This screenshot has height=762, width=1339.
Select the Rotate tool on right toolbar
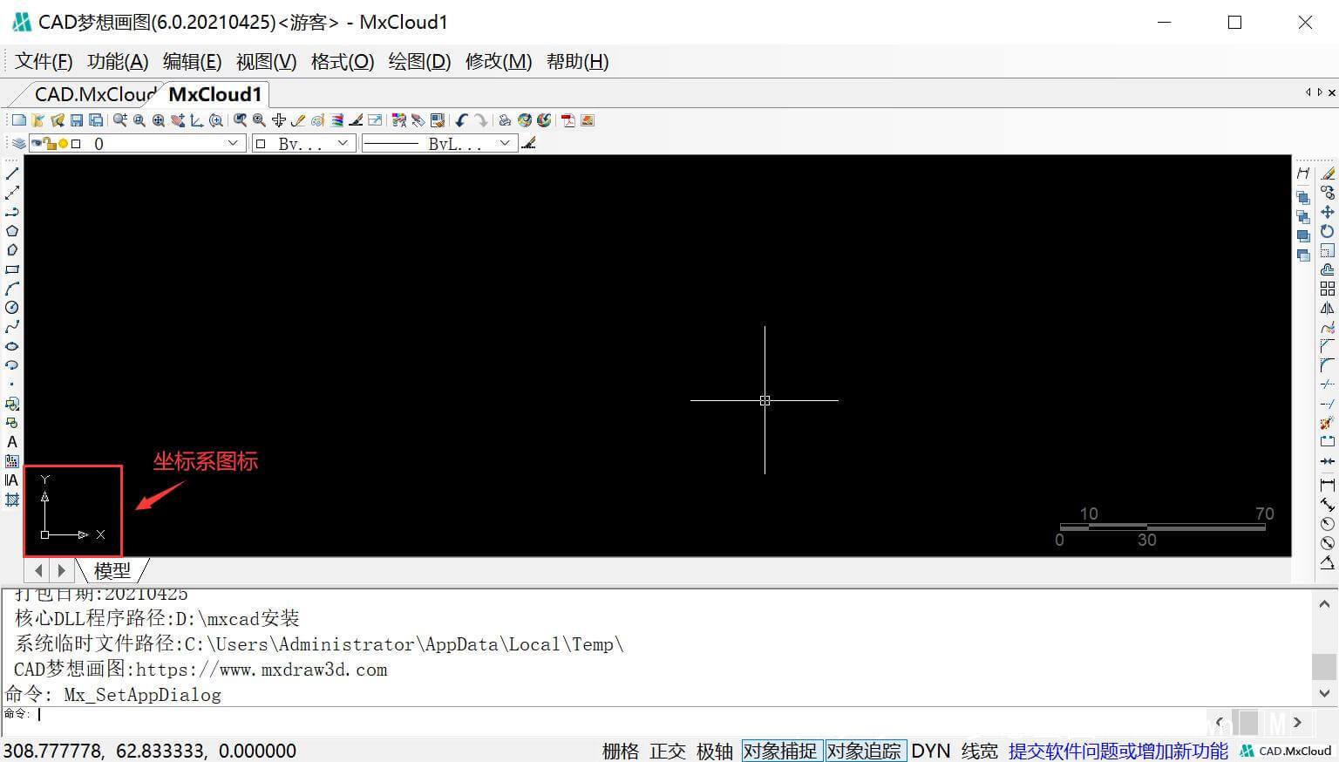pos(1328,231)
